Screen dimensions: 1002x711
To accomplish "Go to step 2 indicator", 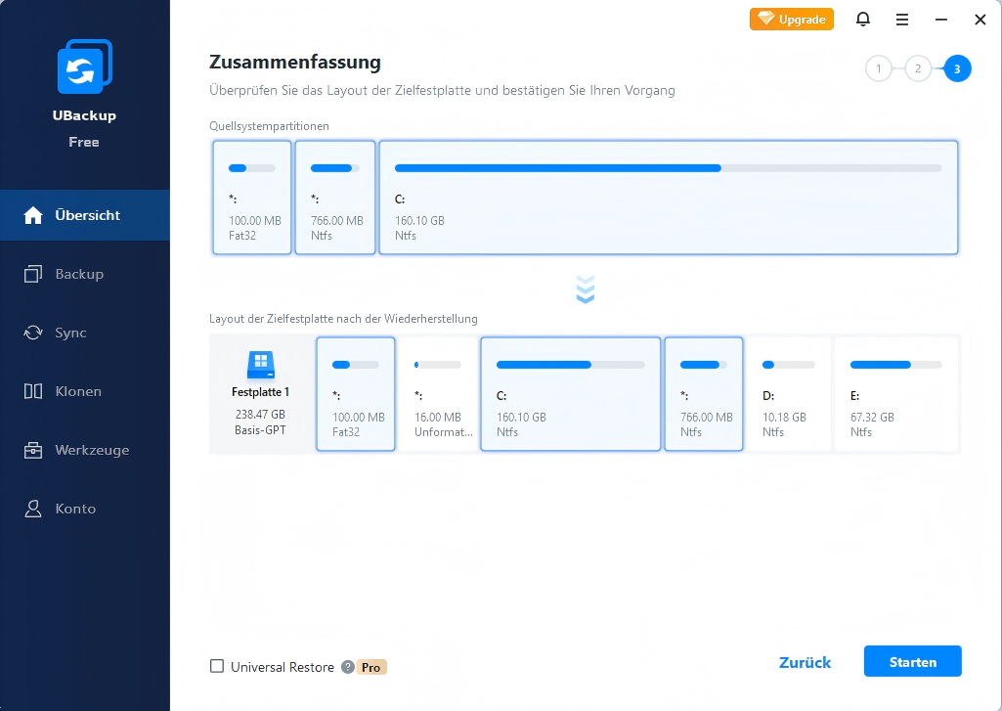I will (917, 68).
